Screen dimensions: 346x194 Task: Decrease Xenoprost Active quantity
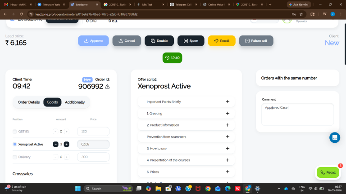[55, 144]
